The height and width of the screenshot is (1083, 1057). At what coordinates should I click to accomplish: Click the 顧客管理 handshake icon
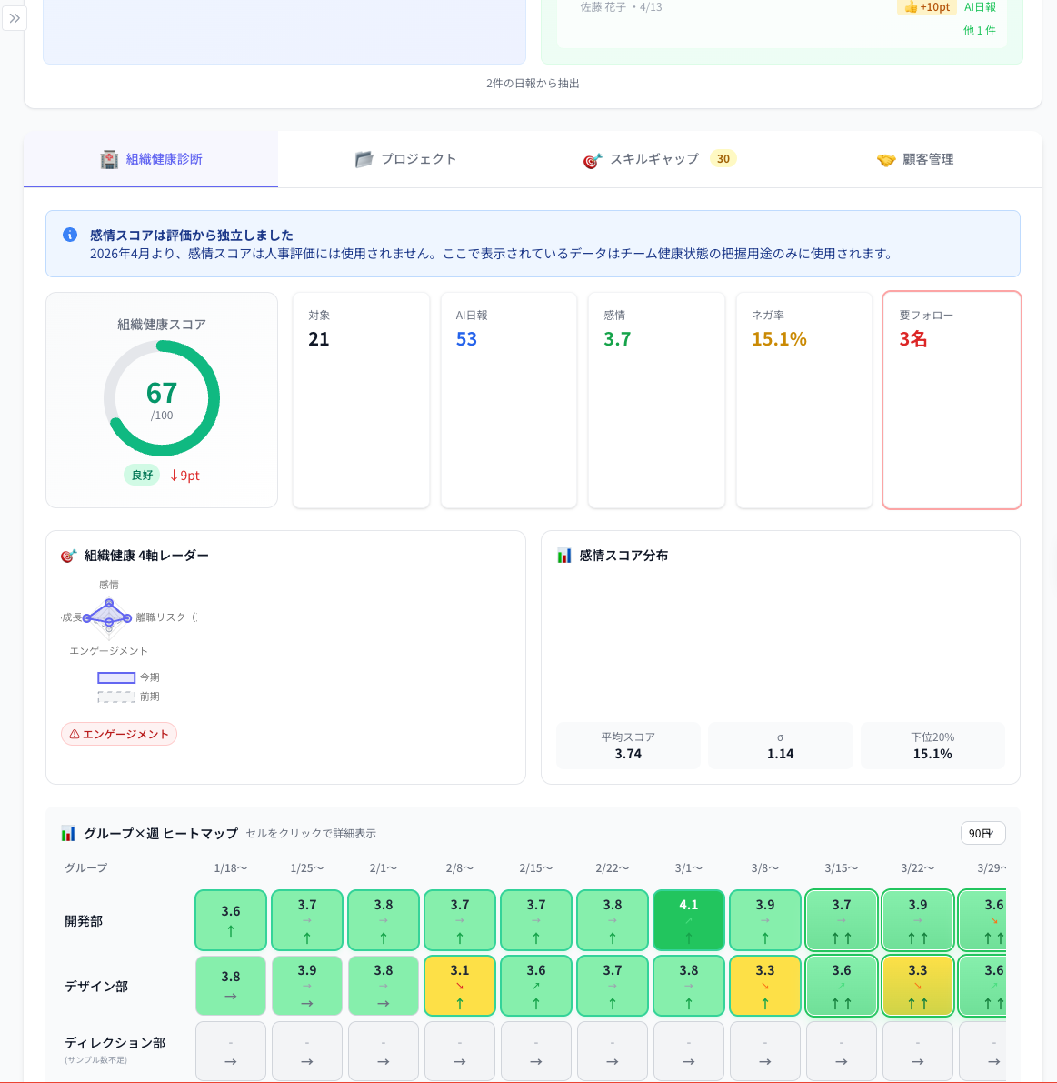click(886, 160)
